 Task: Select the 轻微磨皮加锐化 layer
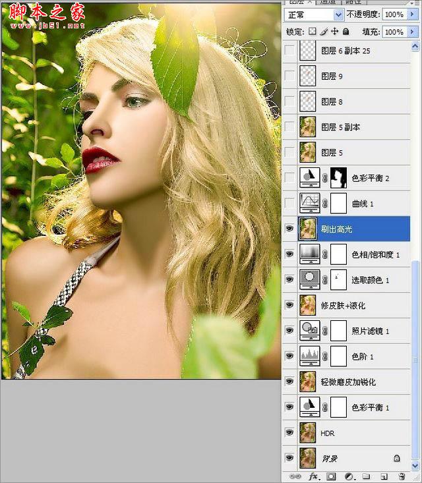click(353, 382)
